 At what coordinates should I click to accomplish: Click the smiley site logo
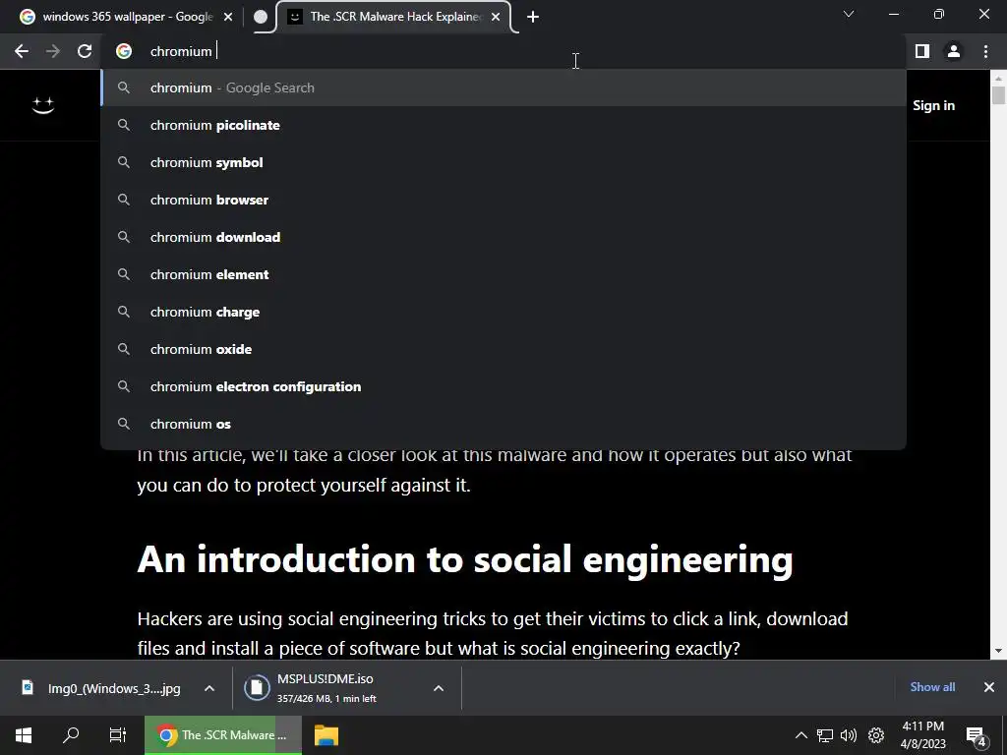[43, 105]
